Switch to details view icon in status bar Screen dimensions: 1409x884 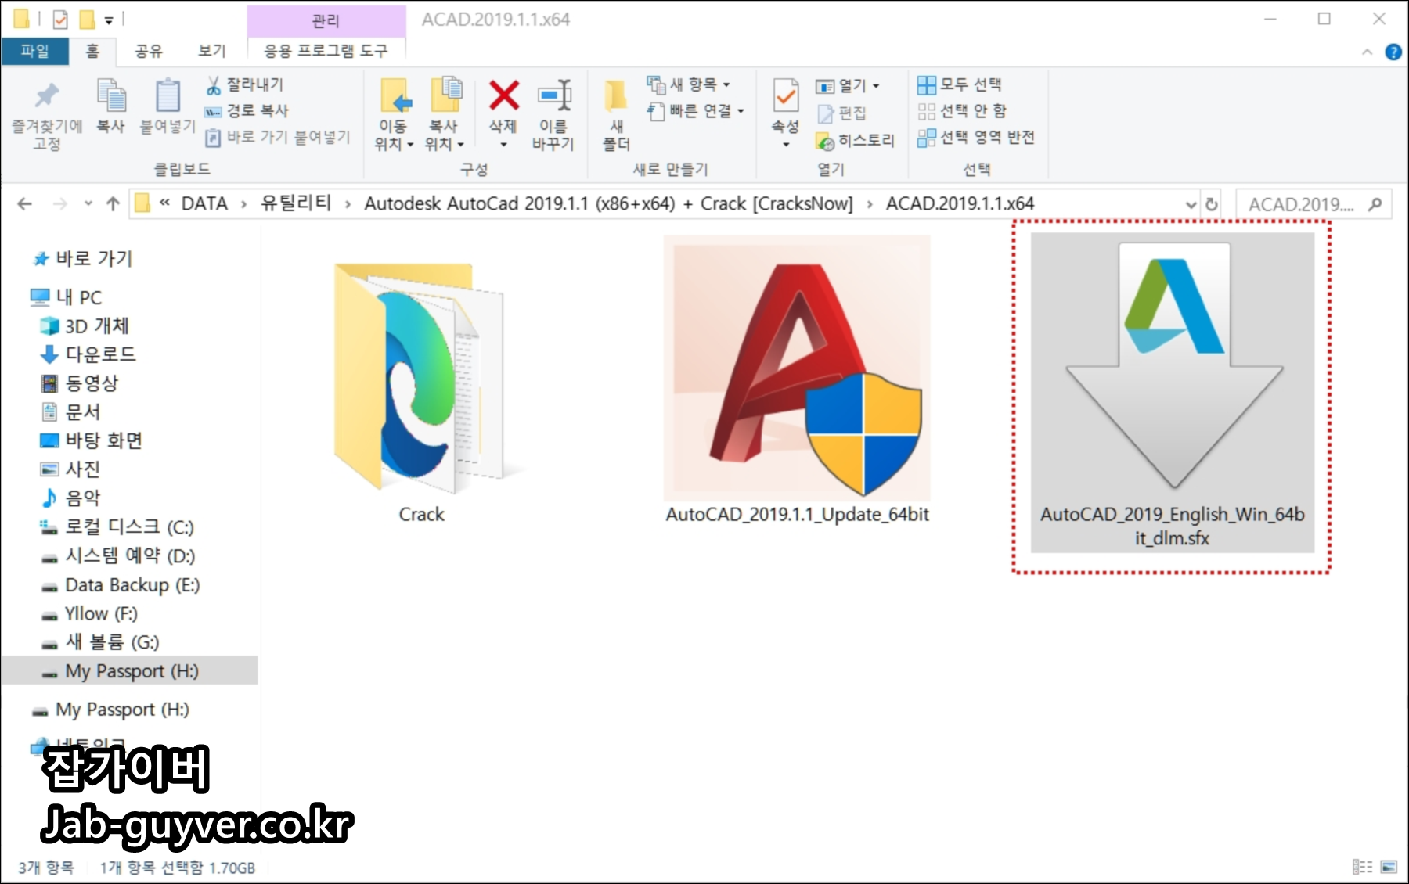coord(1362,867)
